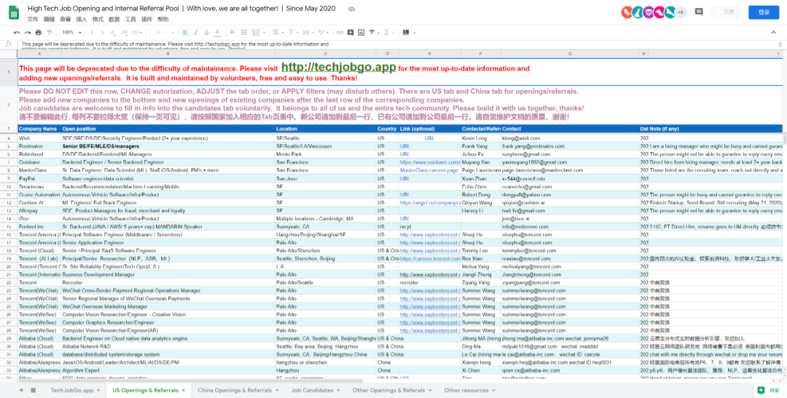The width and height of the screenshot is (787, 398).
Task: Open the 编辑 menu
Action: coord(49,19)
